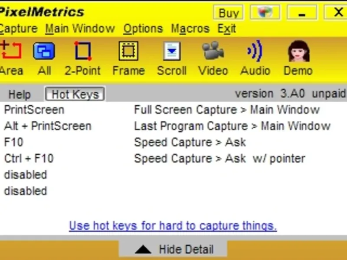Minimize the PixelMetrics window
The height and width of the screenshot is (260, 347).
pos(302,13)
